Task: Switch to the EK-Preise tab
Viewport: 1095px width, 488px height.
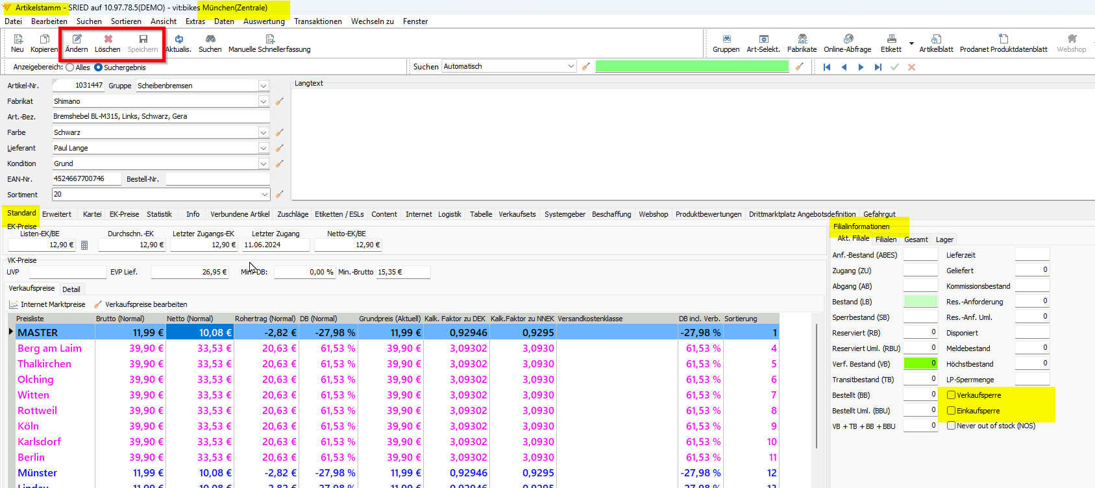Action: (124, 214)
